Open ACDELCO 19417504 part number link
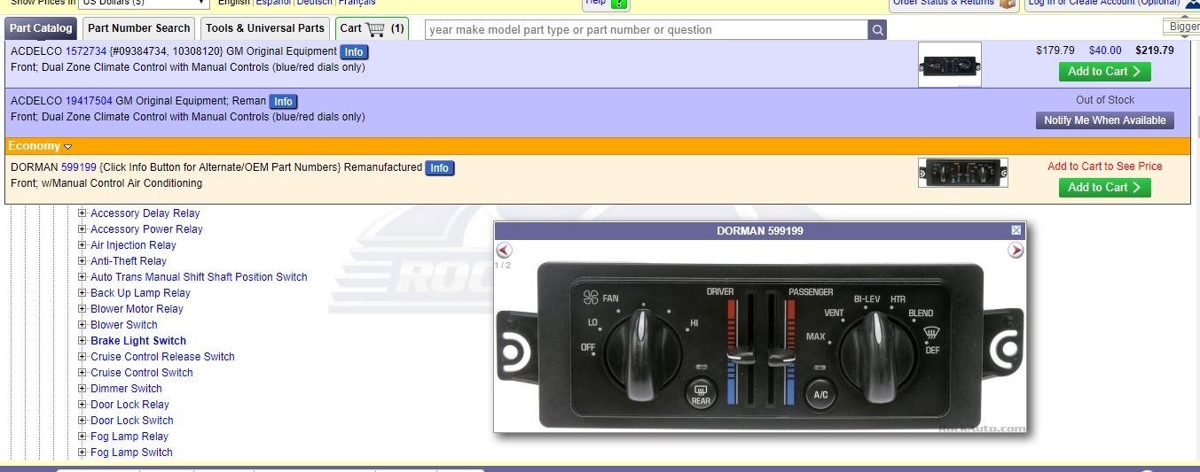This screenshot has width=1200, height=472. 89,101
